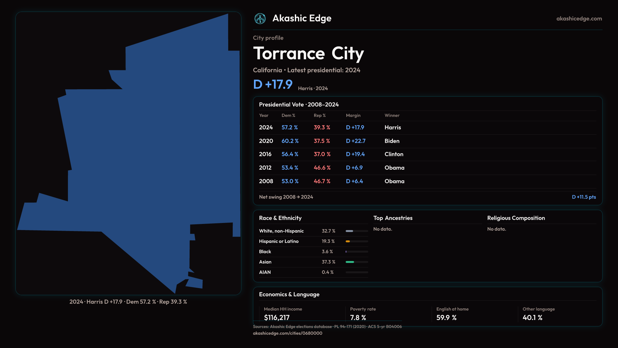Click the akashicedge.com/cities/0680000 URL
The width and height of the screenshot is (618, 348).
(287, 333)
